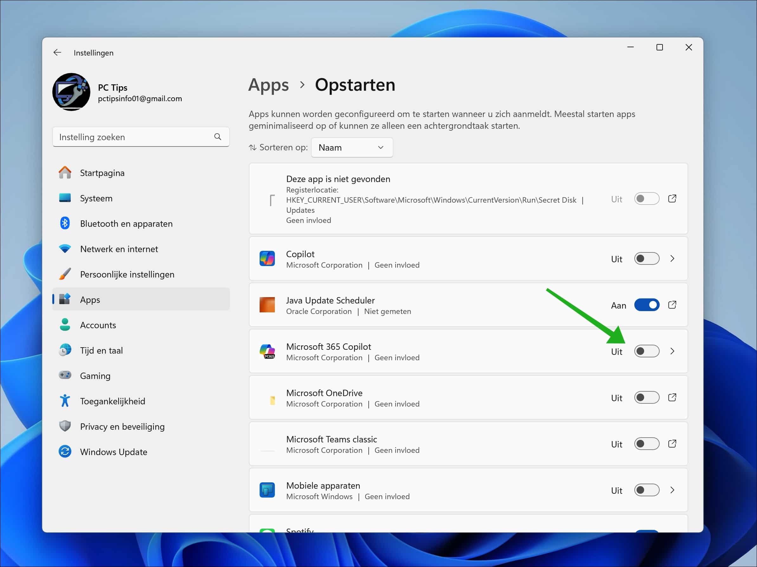Select the Copilot app icon
The image size is (757, 567).
267,258
